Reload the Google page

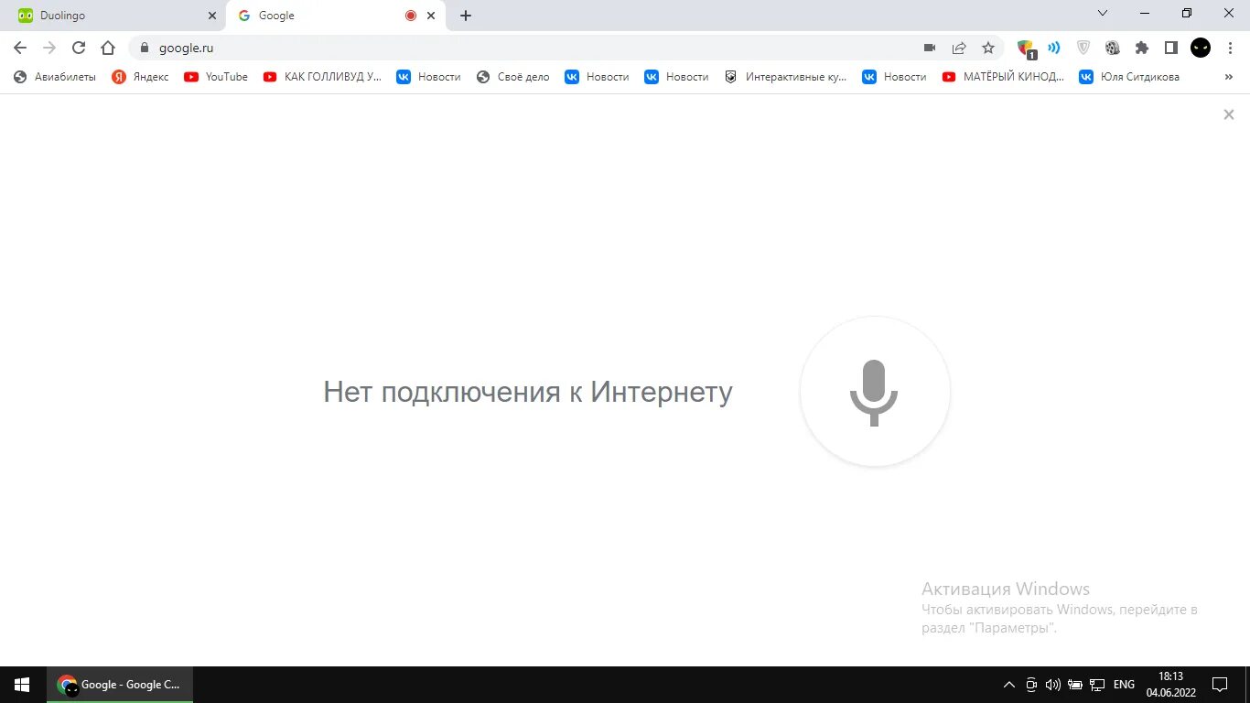click(x=79, y=48)
